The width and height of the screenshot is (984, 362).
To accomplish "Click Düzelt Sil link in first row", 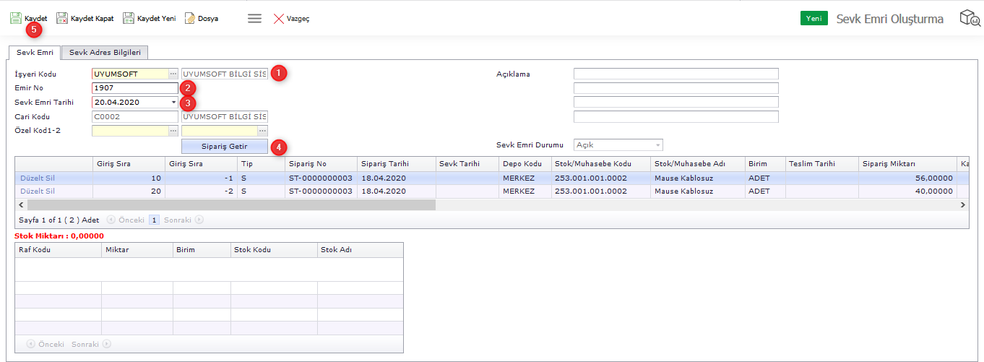I will [x=37, y=178].
